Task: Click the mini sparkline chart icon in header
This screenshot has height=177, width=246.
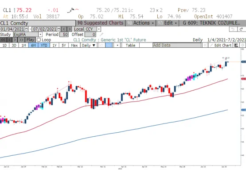Action: click(x=73, y=10)
